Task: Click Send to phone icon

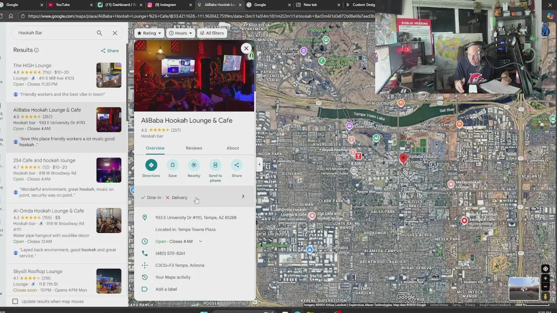Action: 215,165
